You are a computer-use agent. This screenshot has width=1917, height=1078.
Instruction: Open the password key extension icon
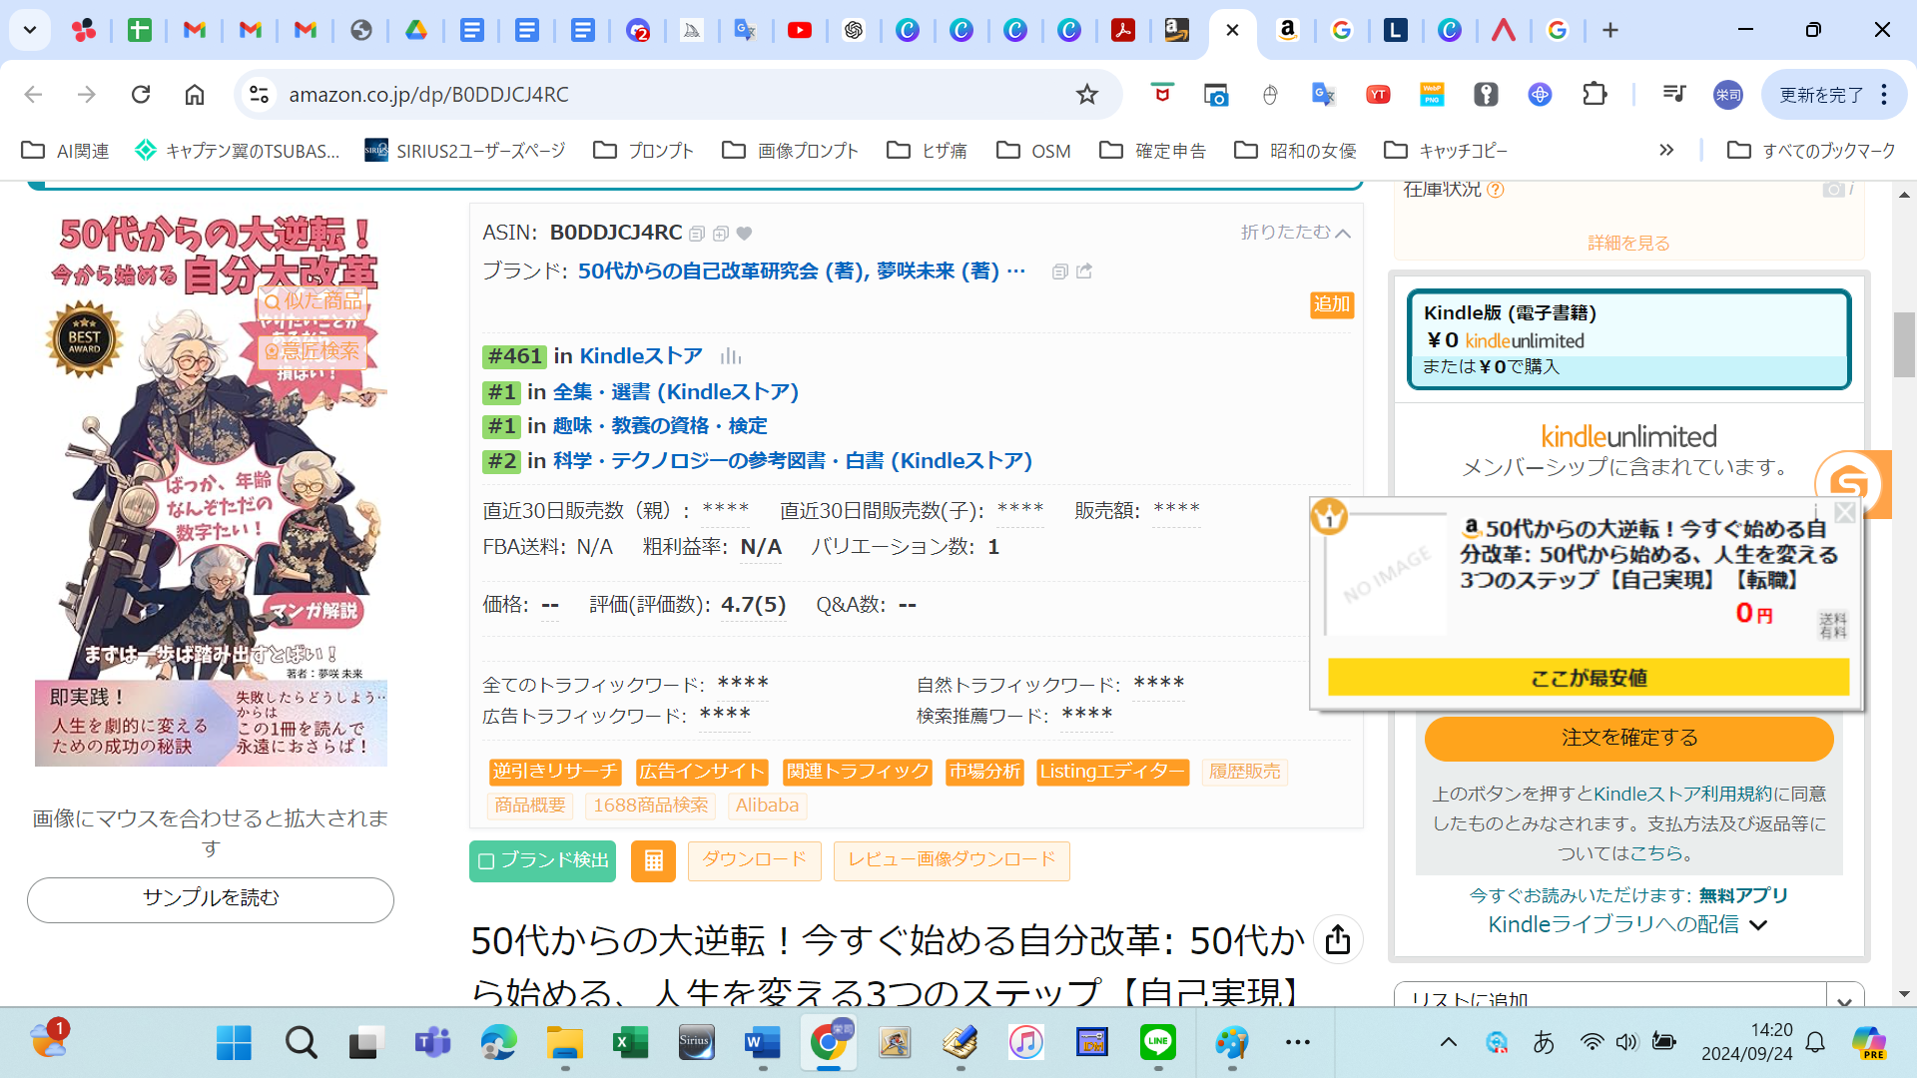[x=1486, y=94]
